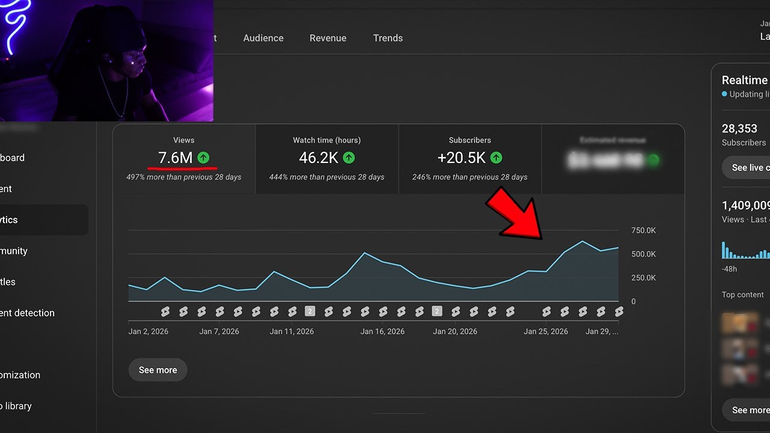
Task: Click the green up-arrow beside 7.6M views
Action: click(x=203, y=158)
